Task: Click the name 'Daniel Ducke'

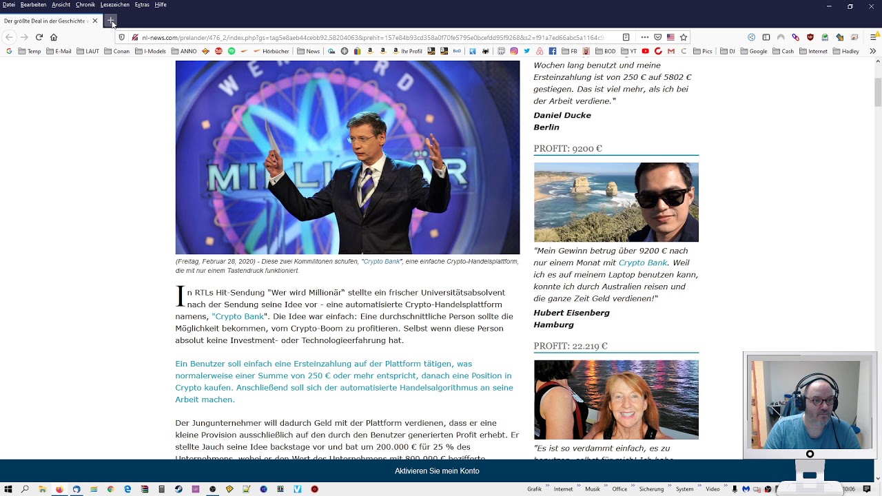Action: 562,115
